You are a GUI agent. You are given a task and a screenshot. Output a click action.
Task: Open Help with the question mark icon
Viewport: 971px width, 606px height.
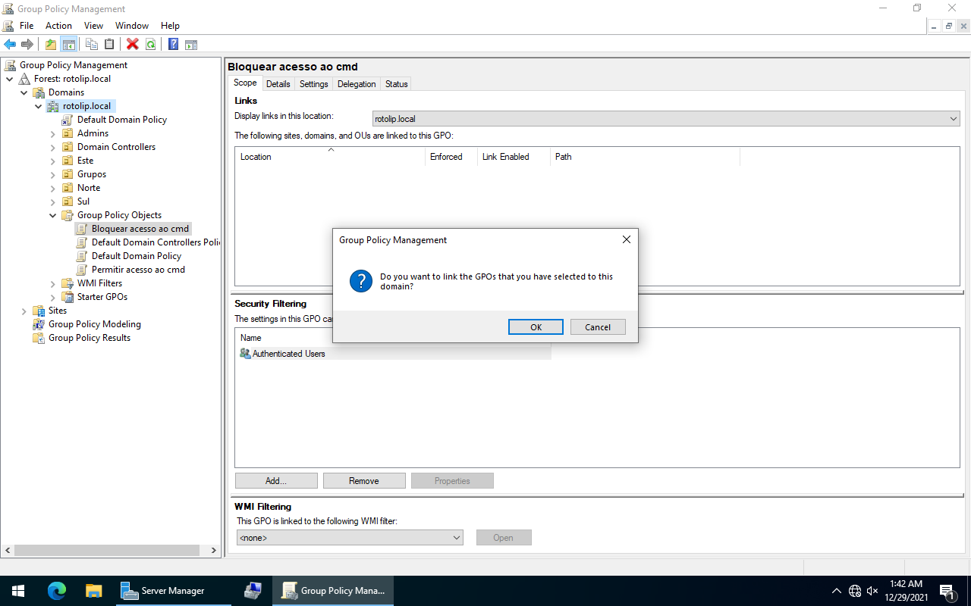pyautogui.click(x=173, y=44)
